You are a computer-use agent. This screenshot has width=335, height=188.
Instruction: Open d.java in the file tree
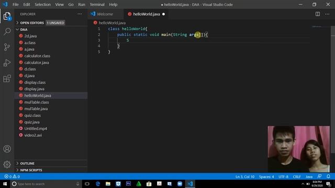click(x=51, y=76)
